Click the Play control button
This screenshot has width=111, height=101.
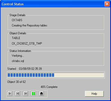pos(10,93)
